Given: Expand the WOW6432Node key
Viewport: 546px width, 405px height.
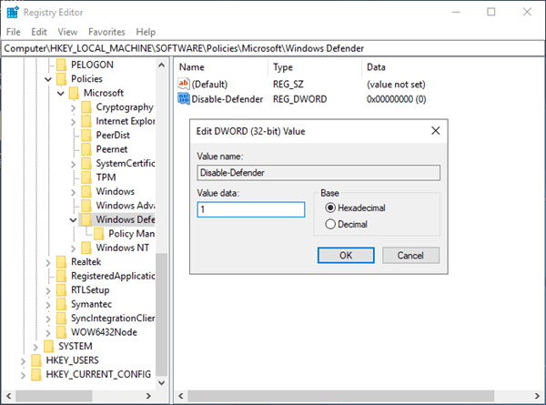Looking at the screenshot, I should [48, 333].
